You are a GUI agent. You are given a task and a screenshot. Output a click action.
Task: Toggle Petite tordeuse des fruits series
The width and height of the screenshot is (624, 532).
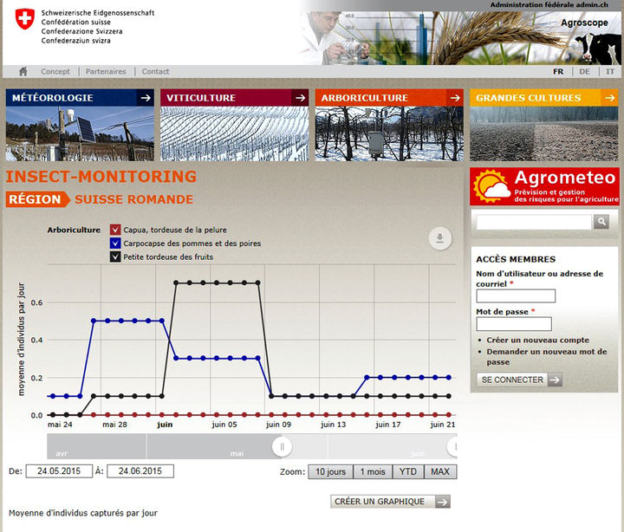[115, 256]
